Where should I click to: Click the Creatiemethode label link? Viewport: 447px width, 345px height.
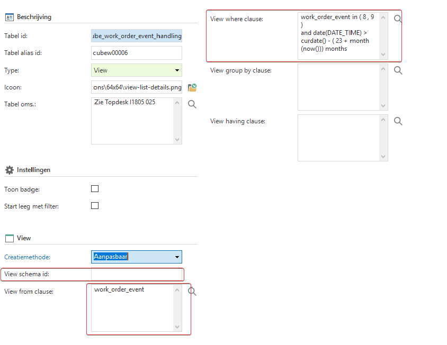tap(27, 257)
